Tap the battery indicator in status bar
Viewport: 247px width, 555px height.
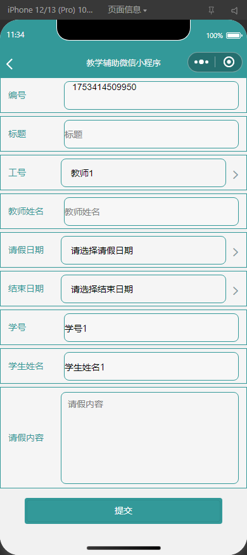234,36
